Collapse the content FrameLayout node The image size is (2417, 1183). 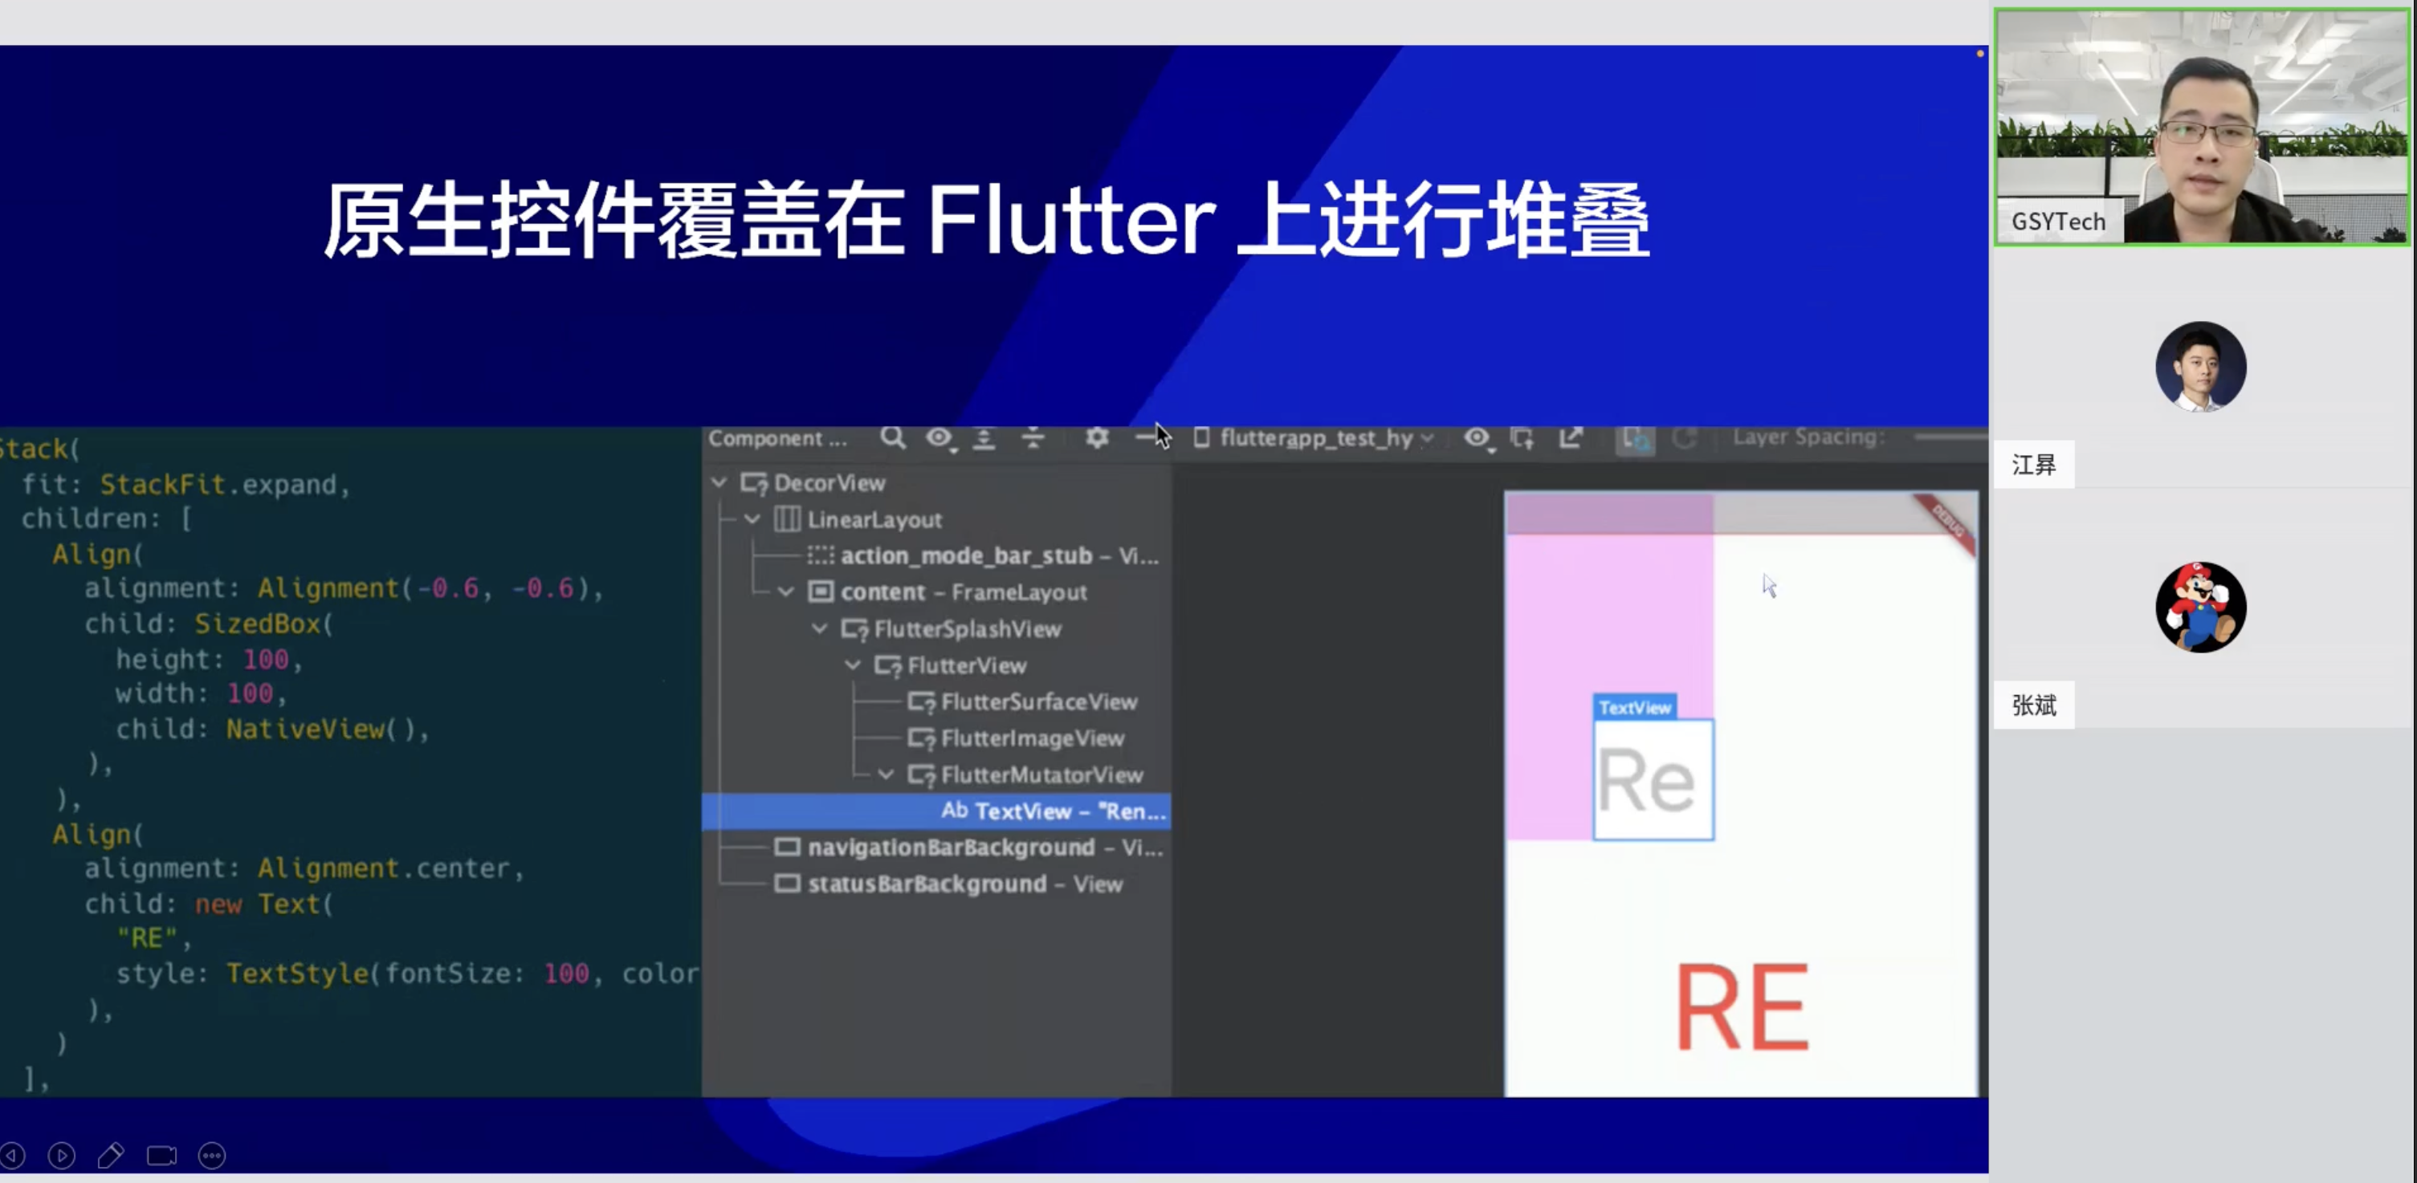(x=786, y=592)
